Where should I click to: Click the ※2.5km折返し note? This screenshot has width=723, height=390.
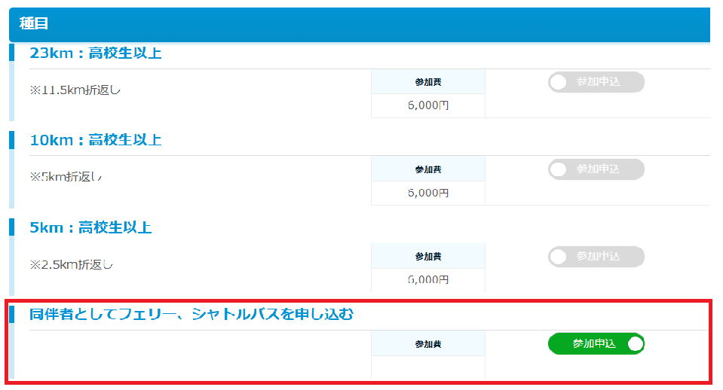coord(72,265)
